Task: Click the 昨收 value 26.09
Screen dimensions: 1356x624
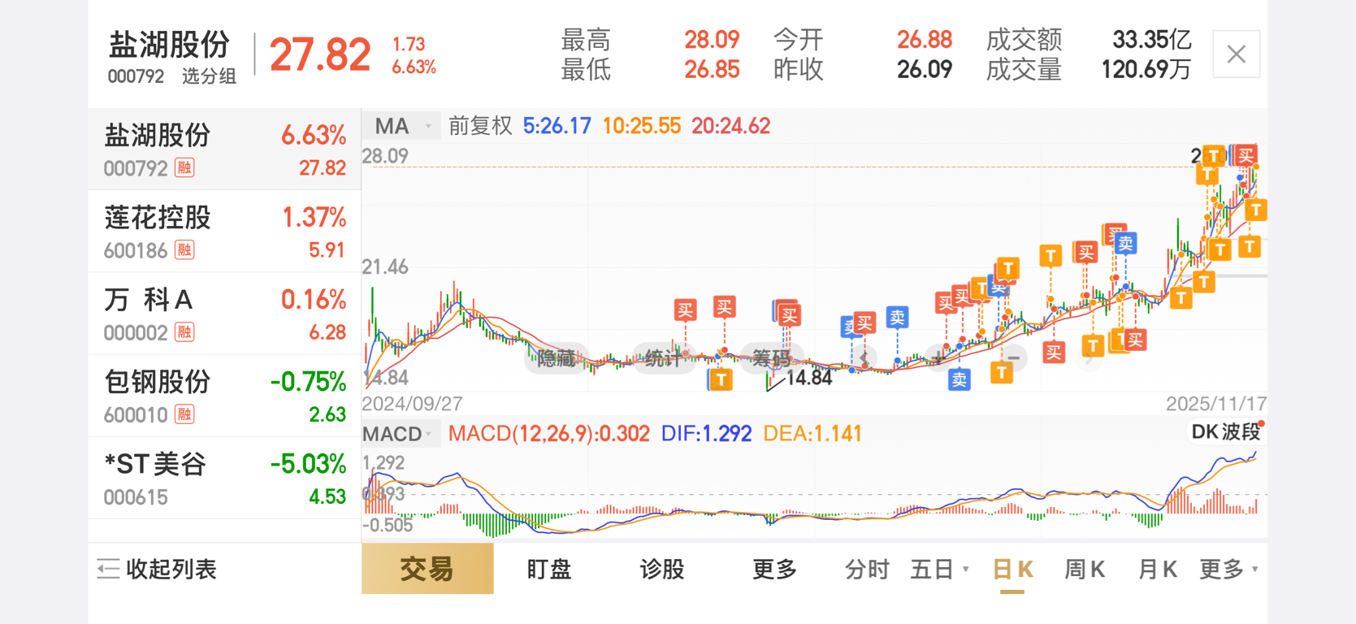Action: pos(925,70)
